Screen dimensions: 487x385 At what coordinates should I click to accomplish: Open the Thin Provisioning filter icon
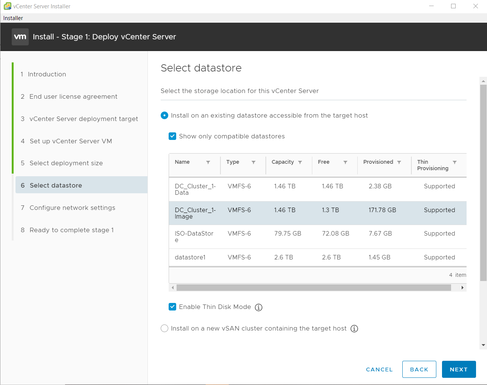(454, 162)
